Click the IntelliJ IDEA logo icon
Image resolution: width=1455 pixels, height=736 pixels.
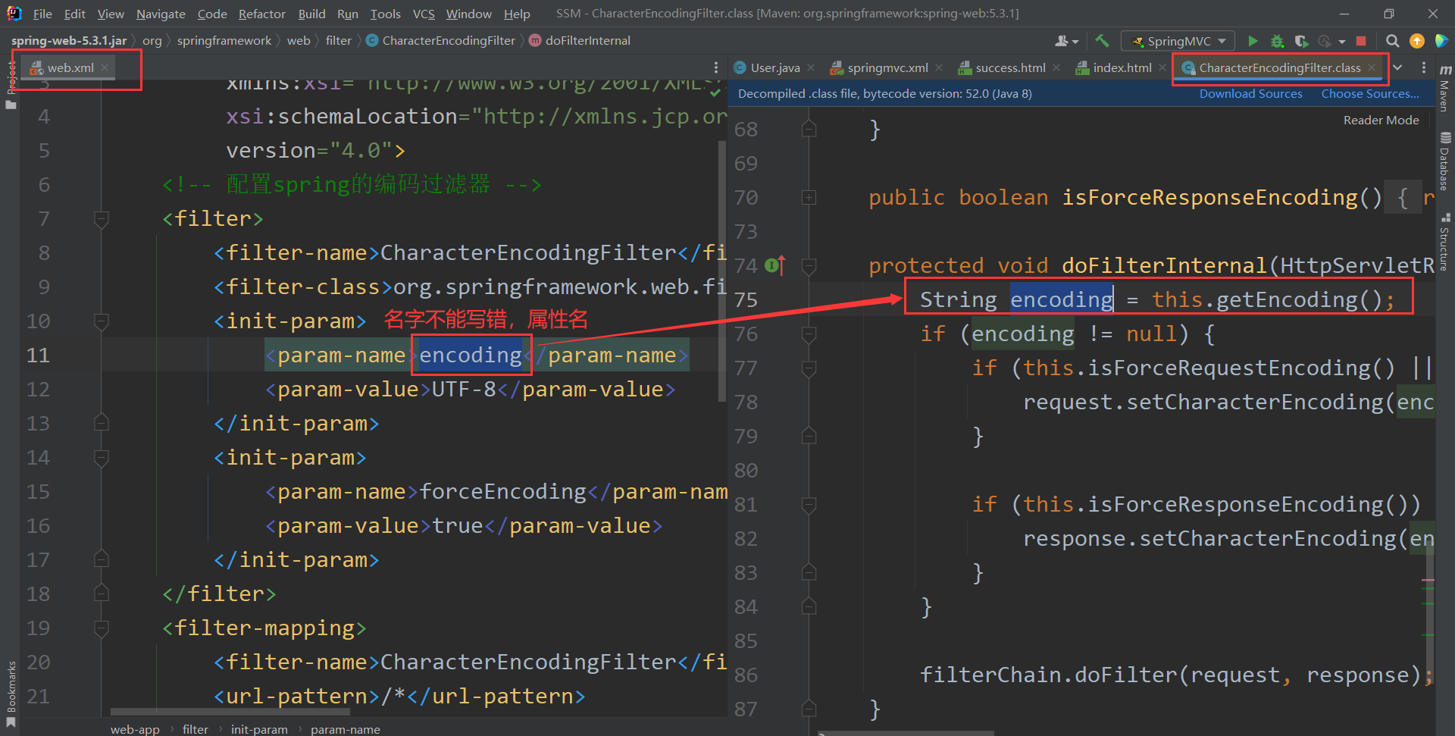14,14
